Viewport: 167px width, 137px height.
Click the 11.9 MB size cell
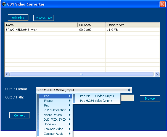point(132,30)
